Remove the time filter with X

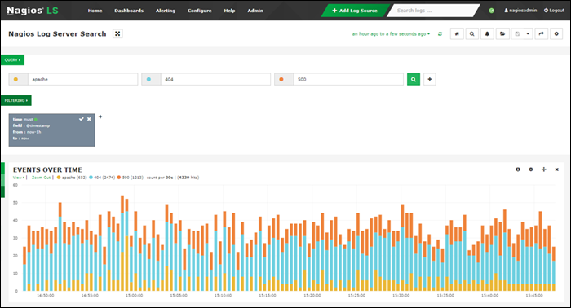point(89,119)
